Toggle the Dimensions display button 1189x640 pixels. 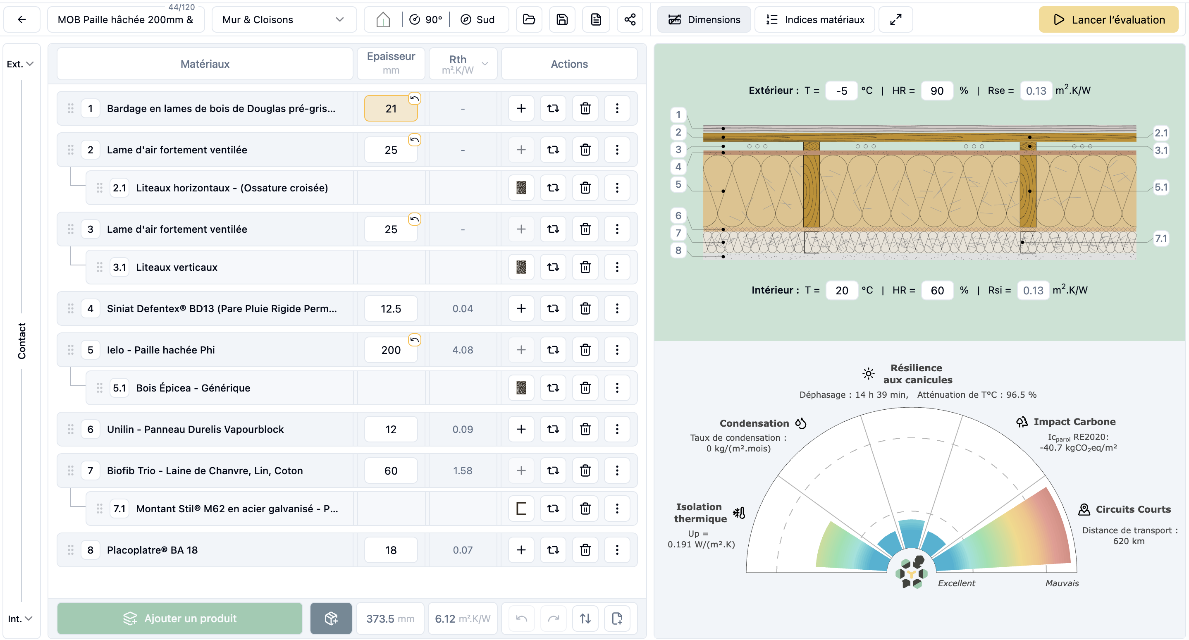point(704,19)
